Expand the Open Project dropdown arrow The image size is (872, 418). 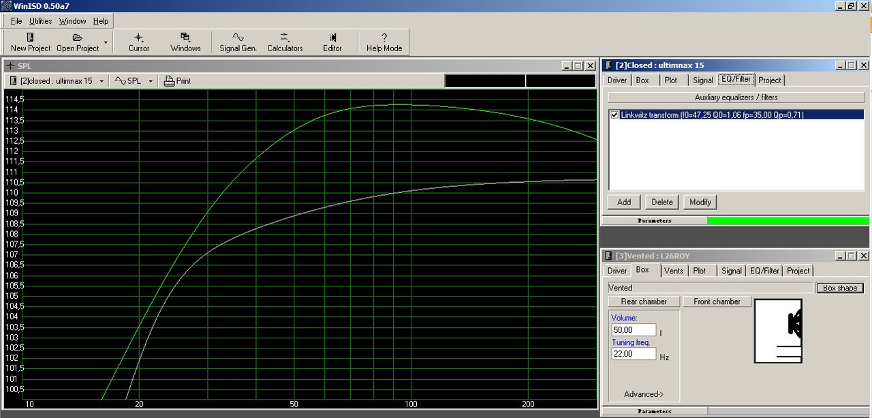click(106, 42)
